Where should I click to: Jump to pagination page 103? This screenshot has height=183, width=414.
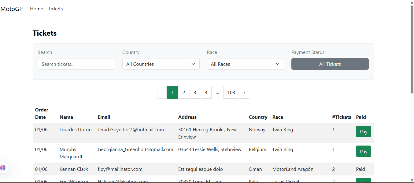tap(231, 92)
